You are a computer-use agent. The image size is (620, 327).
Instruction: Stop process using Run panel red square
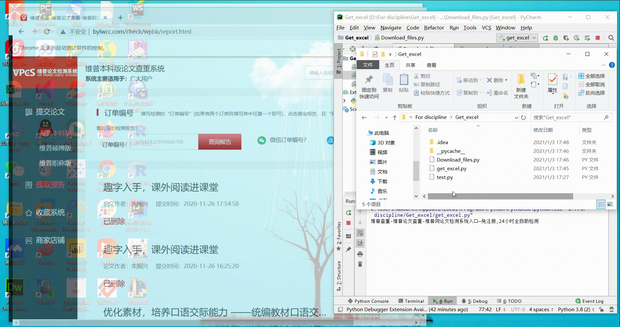[x=348, y=223]
